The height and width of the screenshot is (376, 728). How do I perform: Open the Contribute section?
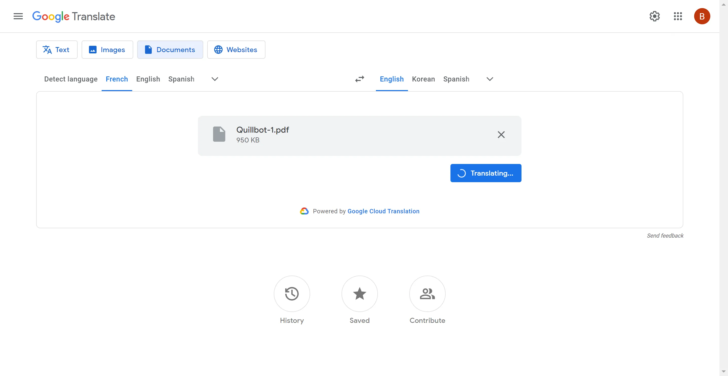click(427, 294)
